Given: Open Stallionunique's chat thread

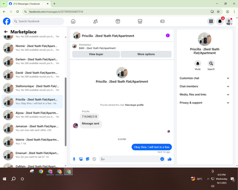Looking at the screenshot, I should pyautogui.click(x=32, y=88).
